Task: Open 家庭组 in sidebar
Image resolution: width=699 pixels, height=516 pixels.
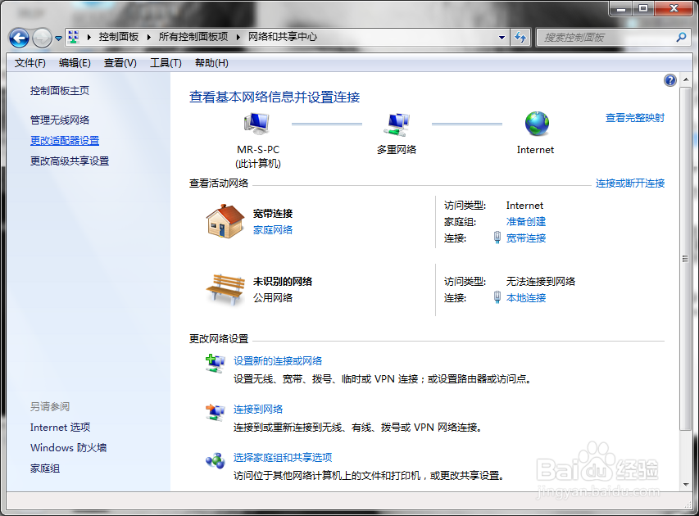Action: [45, 468]
